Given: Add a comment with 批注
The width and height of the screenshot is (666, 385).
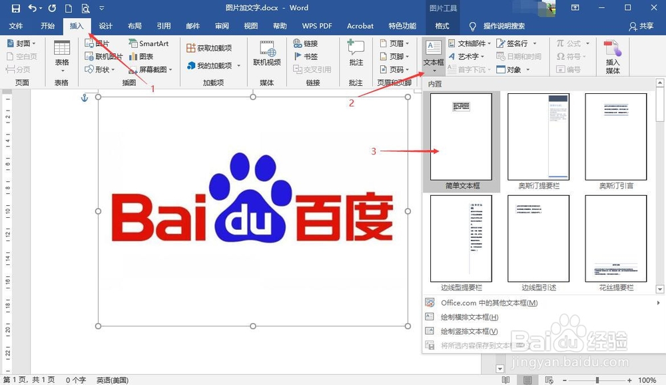Looking at the screenshot, I should [x=356, y=53].
